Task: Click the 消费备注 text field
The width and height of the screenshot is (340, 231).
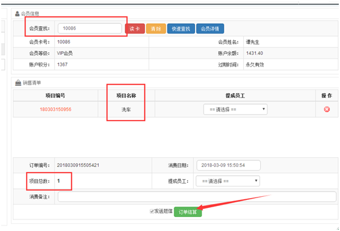Action: pos(197,197)
